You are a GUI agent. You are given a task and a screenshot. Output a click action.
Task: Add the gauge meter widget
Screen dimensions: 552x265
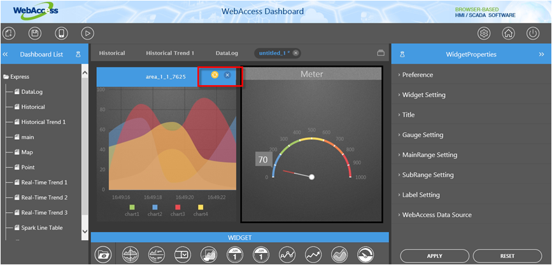365,254
